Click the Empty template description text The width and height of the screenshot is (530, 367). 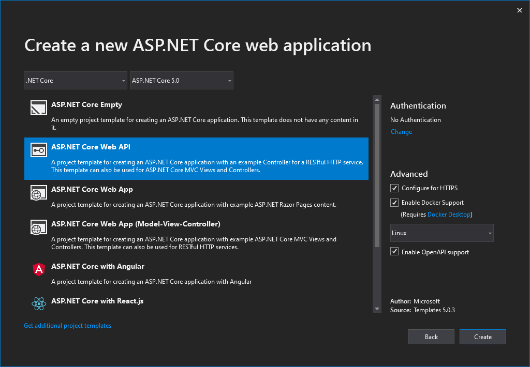pos(204,124)
